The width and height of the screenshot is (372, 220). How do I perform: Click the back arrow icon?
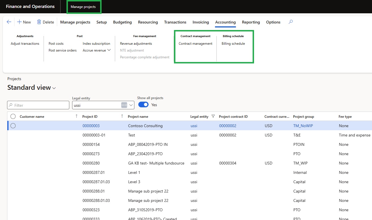tap(9, 22)
